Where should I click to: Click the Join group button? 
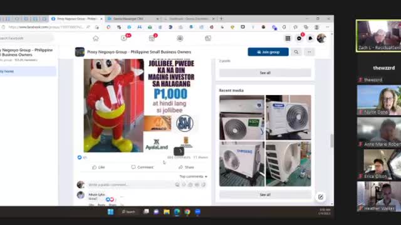tap(268, 52)
